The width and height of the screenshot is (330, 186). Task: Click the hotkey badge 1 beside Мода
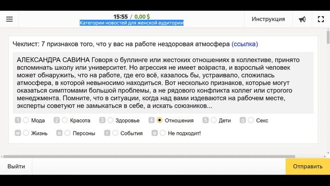(x=18, y=120)
